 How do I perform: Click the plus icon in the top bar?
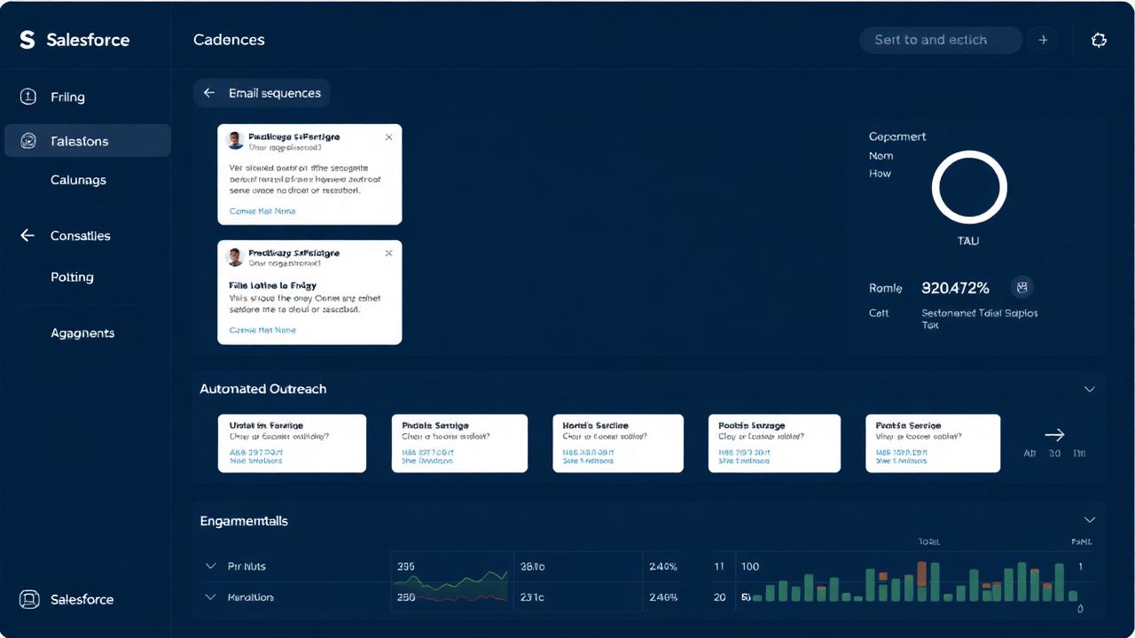pos(1043,40)
